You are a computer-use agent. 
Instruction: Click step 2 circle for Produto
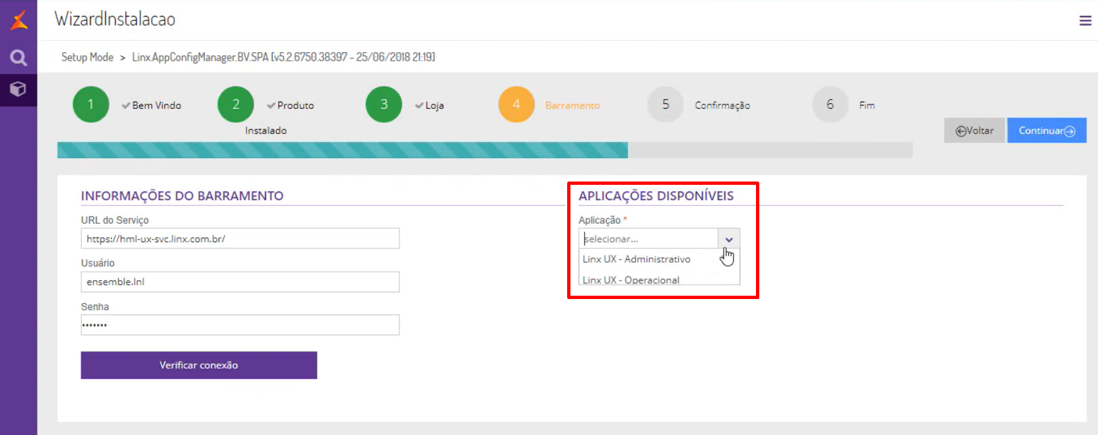click(x=236, y=104)
